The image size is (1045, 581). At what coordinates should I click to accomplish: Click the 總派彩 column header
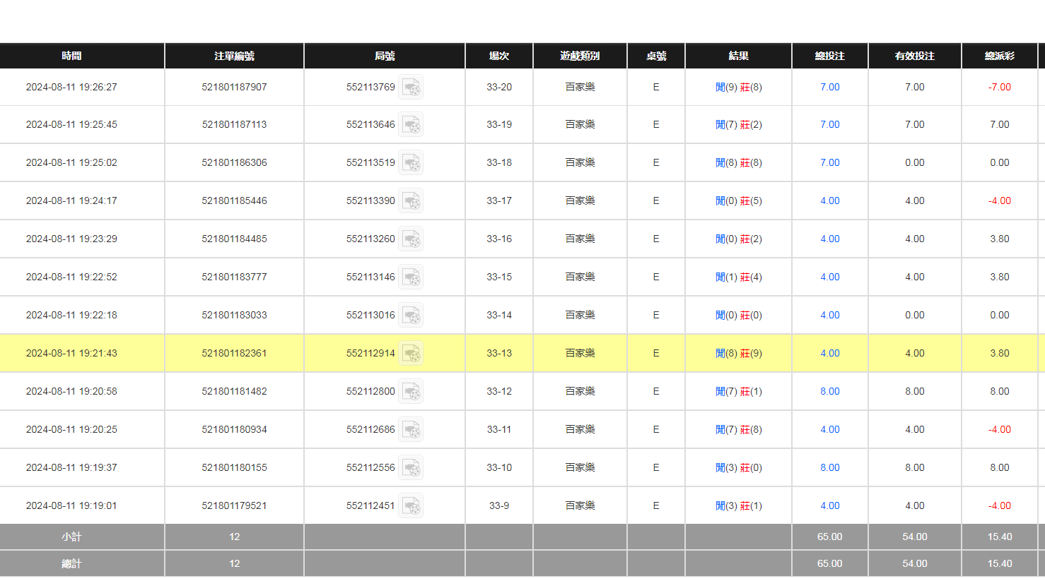[999, 56]
